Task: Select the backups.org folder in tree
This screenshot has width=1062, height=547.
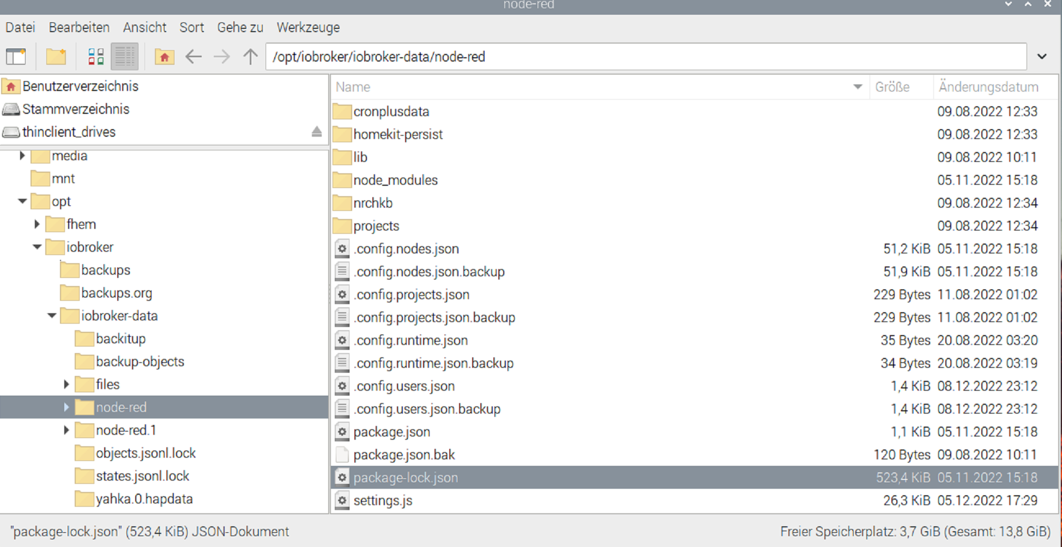Action: [106, 293]
